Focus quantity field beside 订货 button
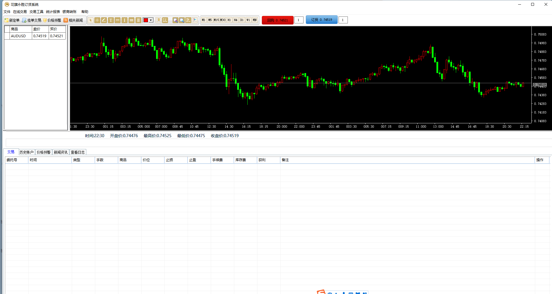This screenshot has width=552, height=294. pyautogui.click(x=343, y=20)
